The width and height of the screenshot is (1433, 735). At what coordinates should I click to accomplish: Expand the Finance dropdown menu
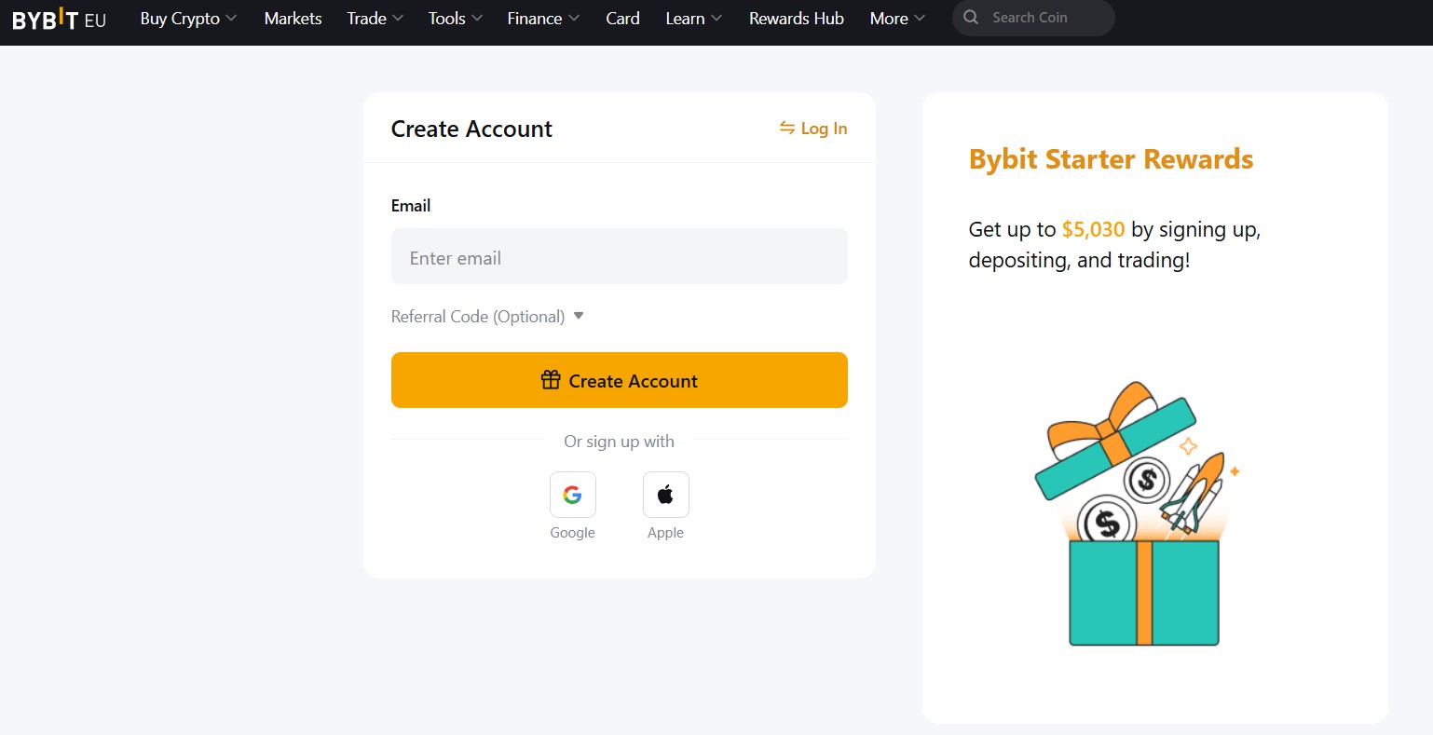(542, 19)
